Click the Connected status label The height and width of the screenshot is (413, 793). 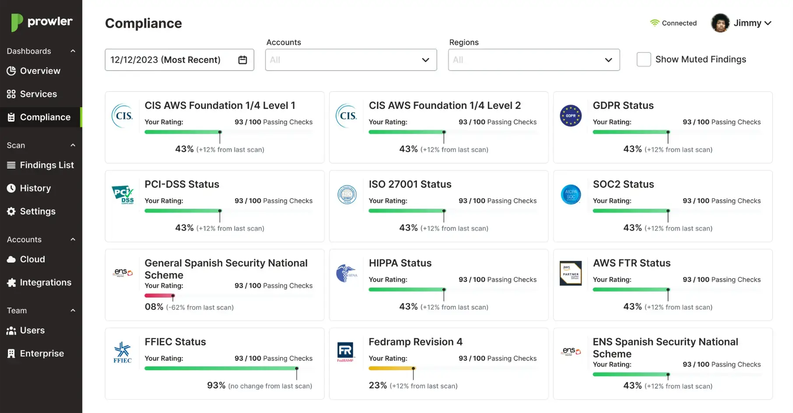coord(679,23)
